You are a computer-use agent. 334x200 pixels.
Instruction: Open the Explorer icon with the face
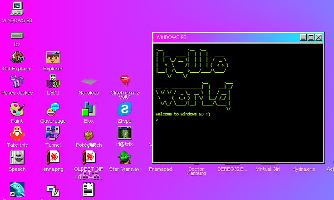53,57
